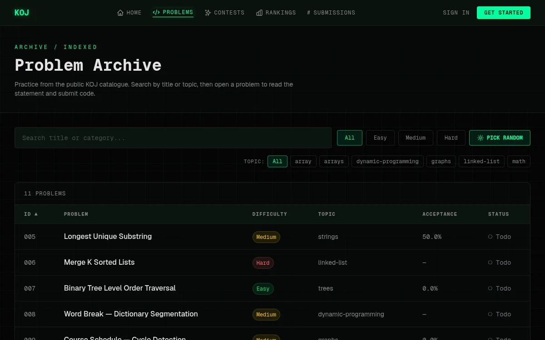Filter by the math topic chip

[519, 161]
